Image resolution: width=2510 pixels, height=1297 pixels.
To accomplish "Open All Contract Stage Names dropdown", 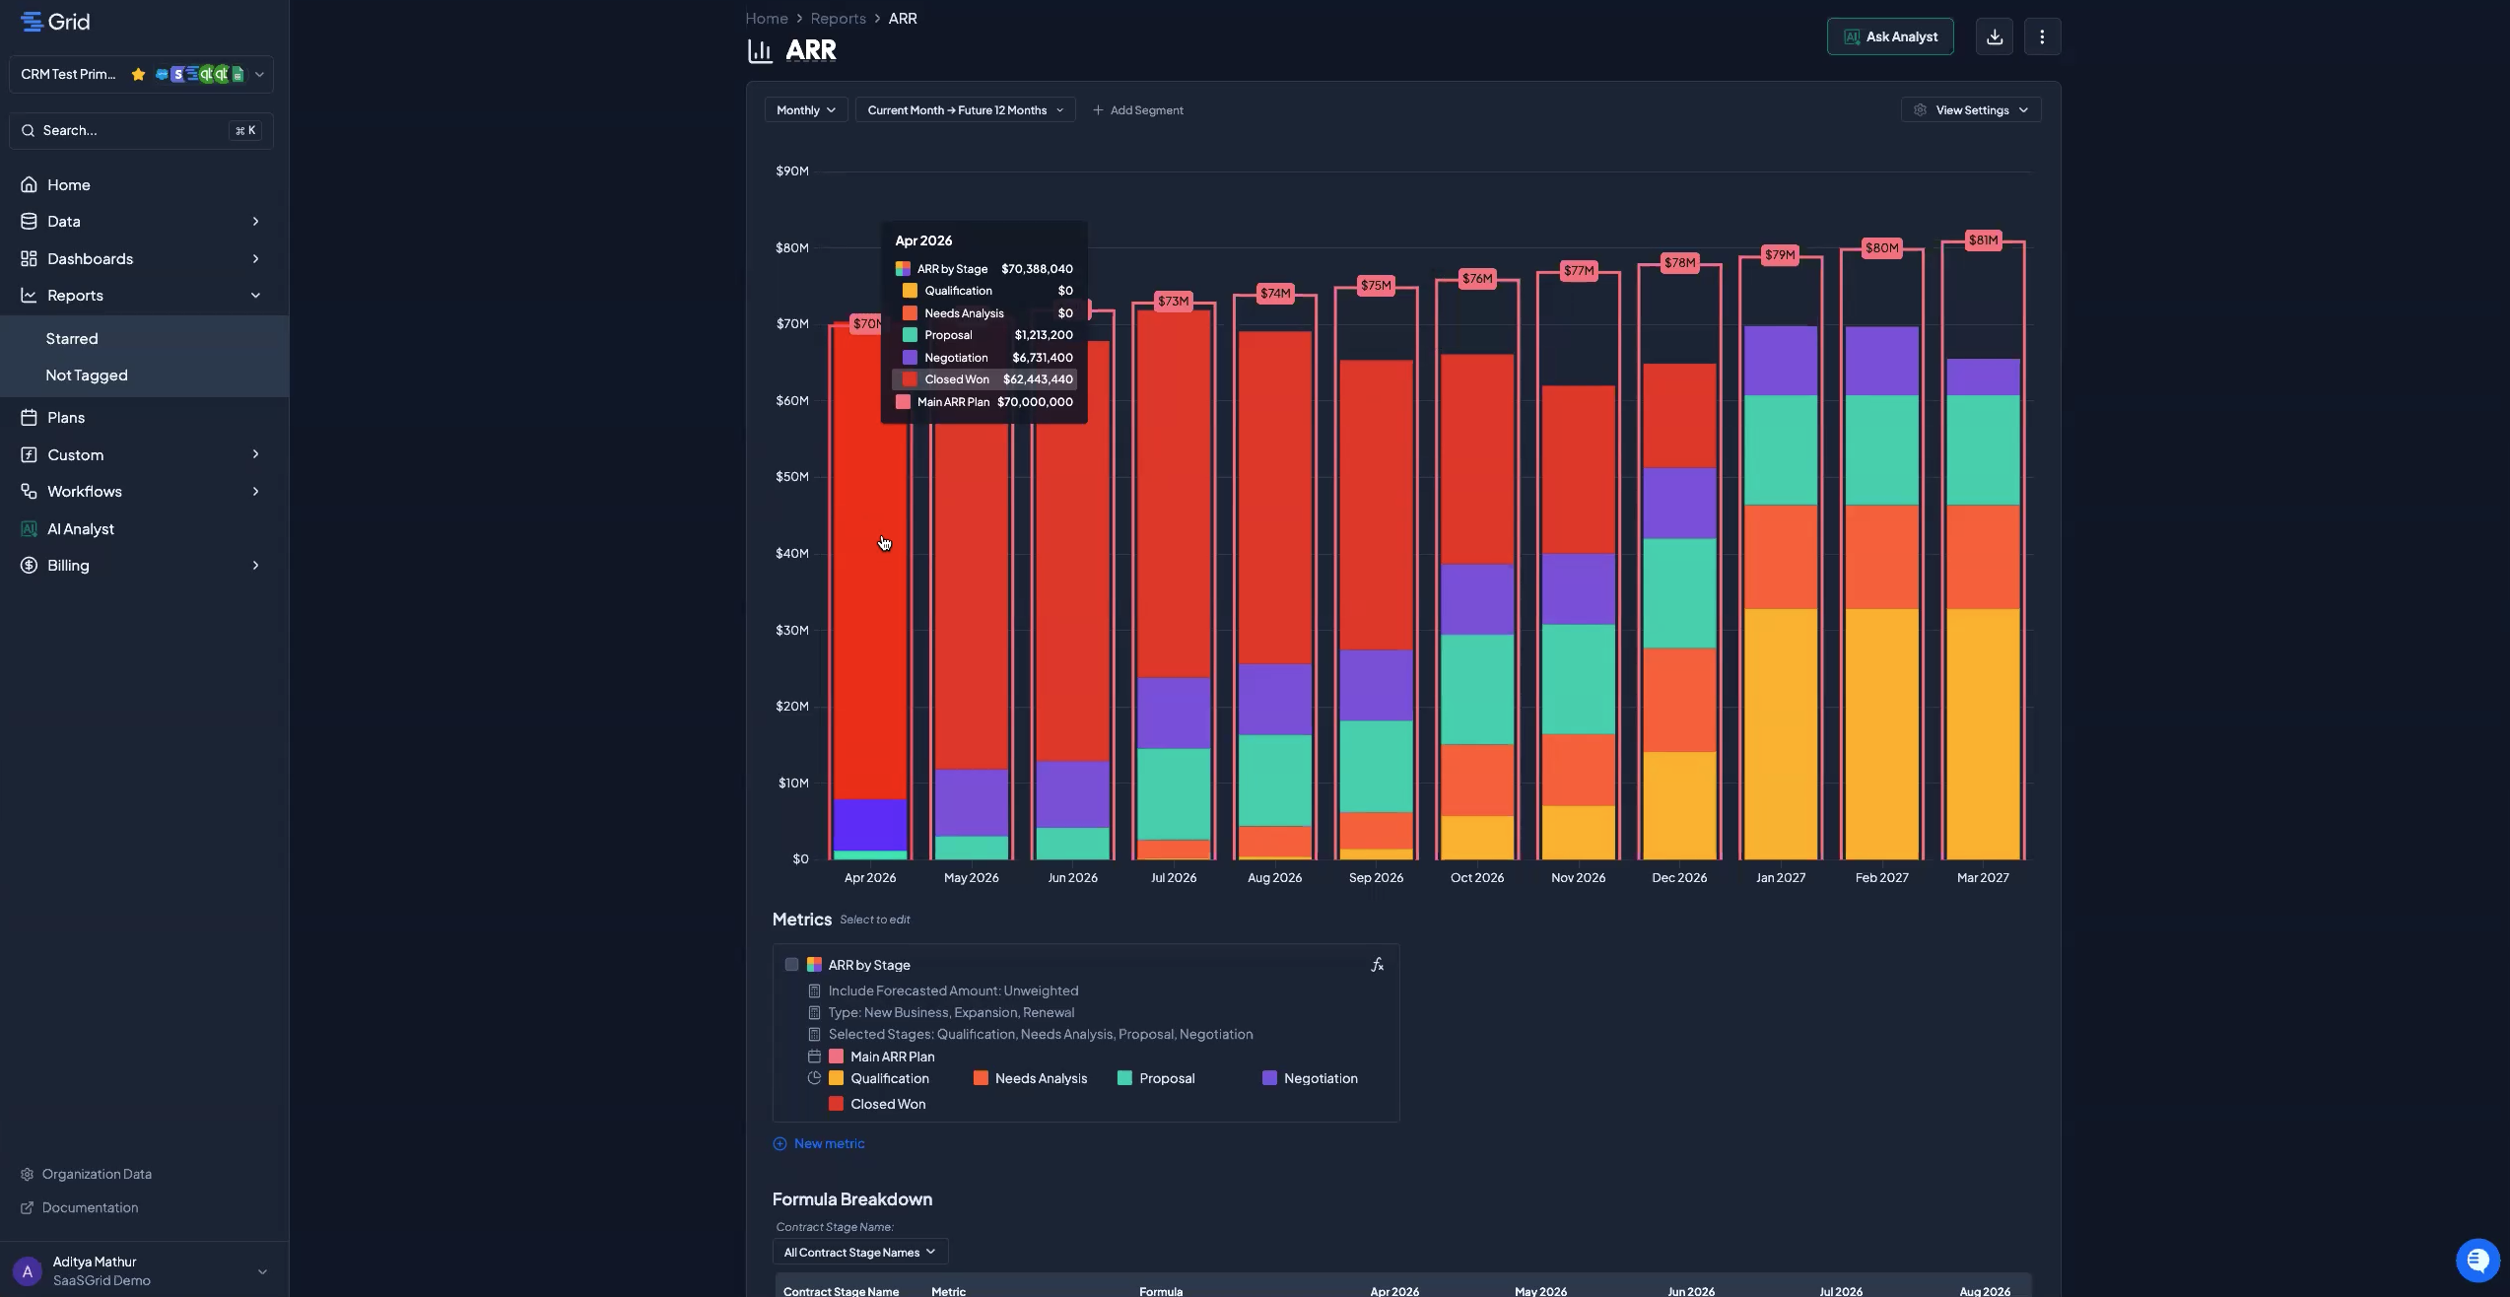I will pos(859,1252).
